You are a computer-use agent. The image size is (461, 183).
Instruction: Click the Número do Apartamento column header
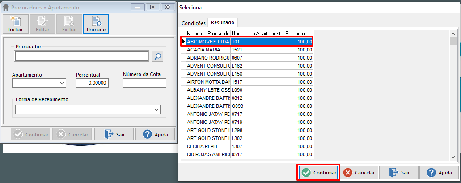pos(257,33)
